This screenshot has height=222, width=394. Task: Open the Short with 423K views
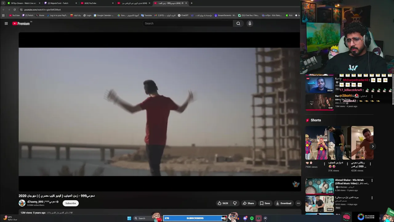[x=362, y=143]
